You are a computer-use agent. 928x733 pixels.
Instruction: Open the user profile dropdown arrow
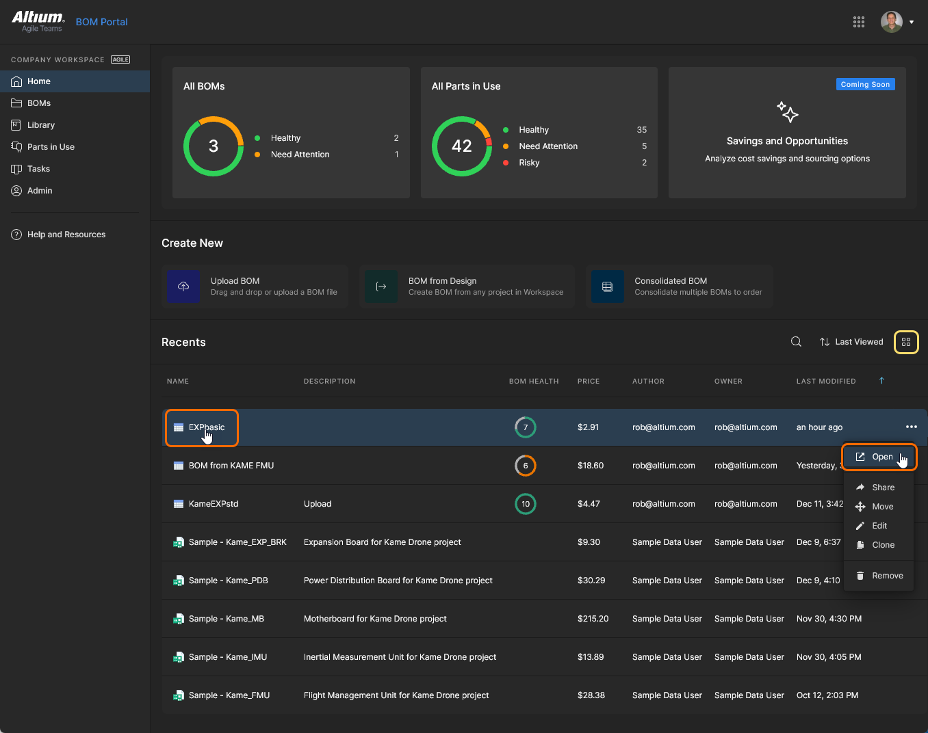912,22
